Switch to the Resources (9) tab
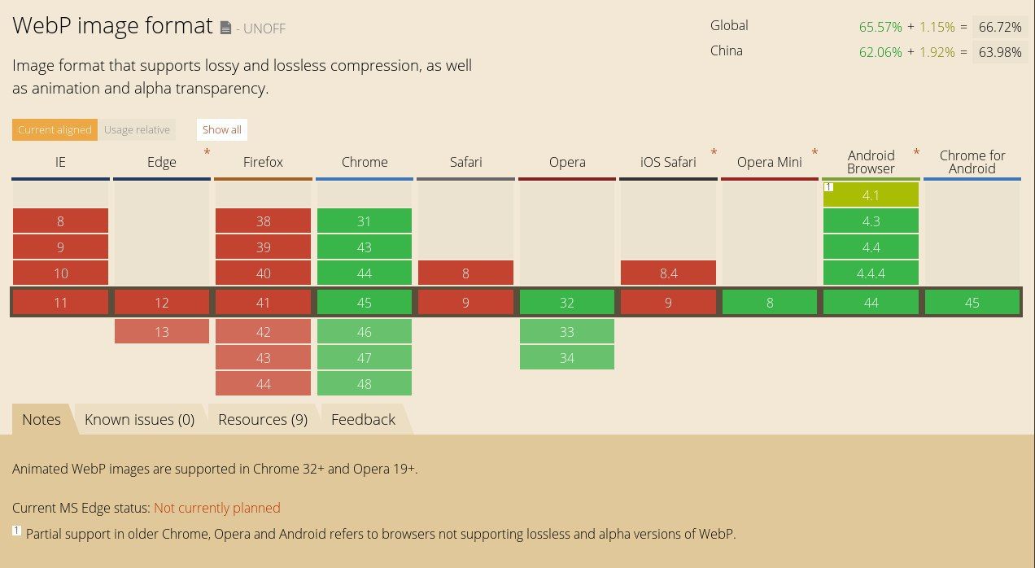Viewport: 1035px width, 568px height. click(x=262, y=419)
